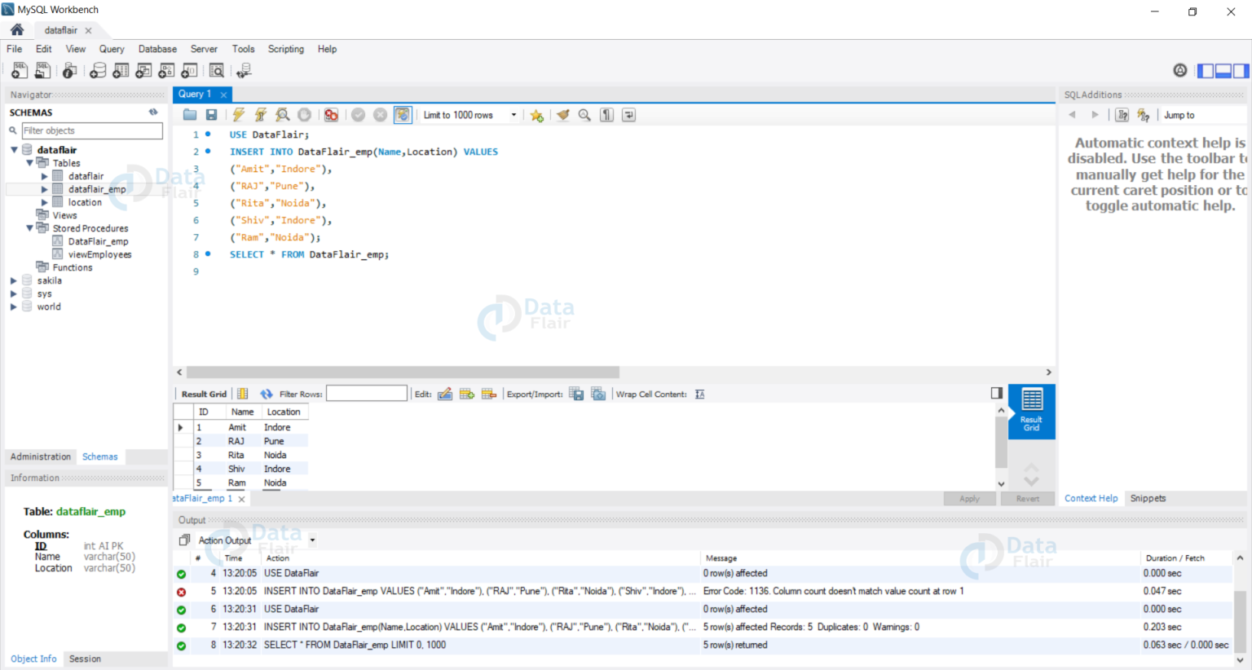Expand the dataflair_emp table node
Screen dimensions: 1252x670
pyautogui.click(x=45, y=189)
